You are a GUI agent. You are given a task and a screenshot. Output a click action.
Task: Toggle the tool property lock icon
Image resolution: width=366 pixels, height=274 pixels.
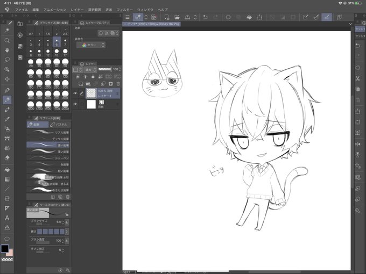(x=67, y=214)
